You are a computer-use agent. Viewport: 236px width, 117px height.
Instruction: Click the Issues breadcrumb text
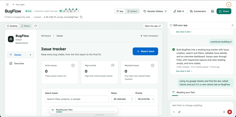click(x=60, y=36)
